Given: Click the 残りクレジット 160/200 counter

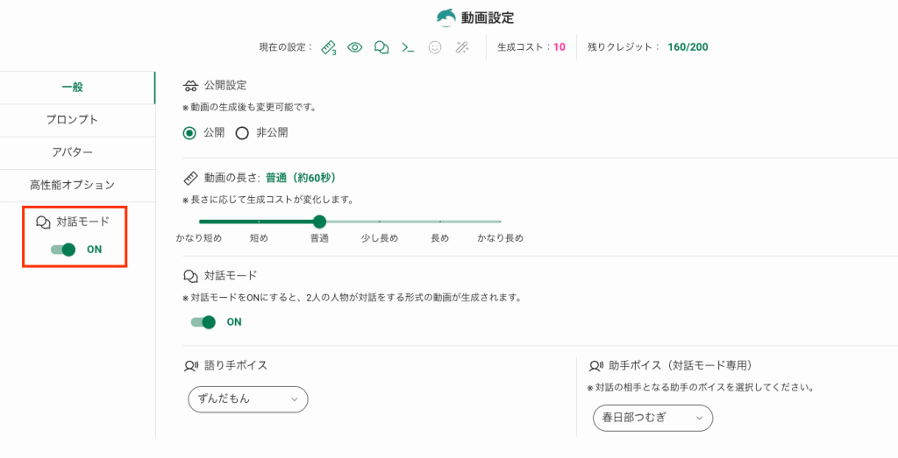Looking at the screenshot, I should 687,47.
